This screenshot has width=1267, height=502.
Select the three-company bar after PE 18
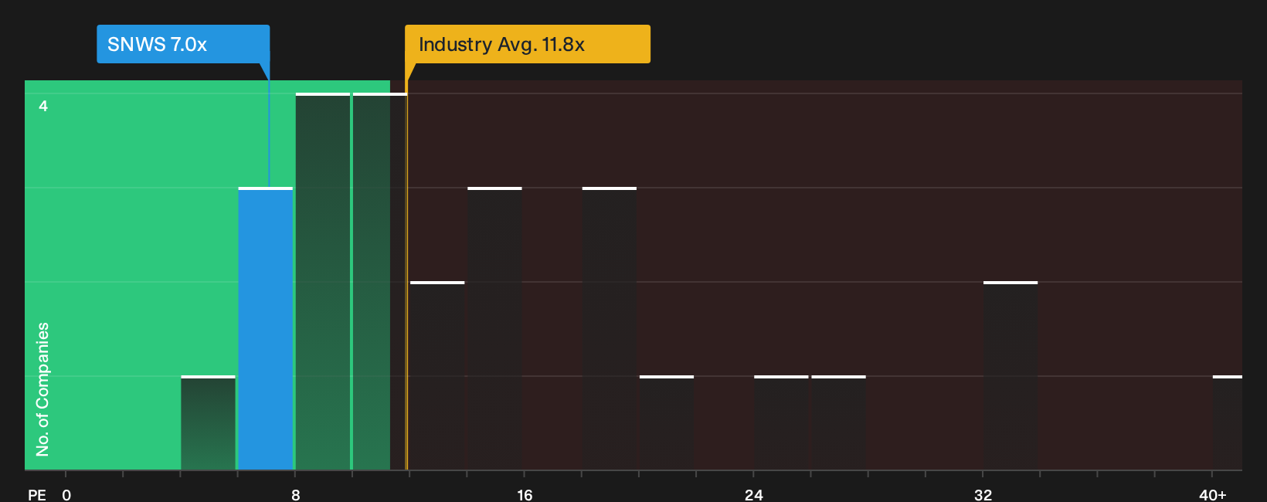pyautogui.click(x=610, y=328)
